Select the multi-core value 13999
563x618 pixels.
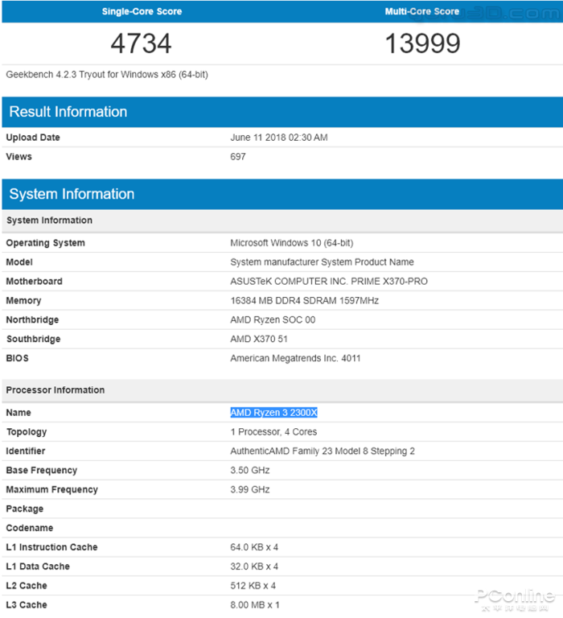(422, 43)
